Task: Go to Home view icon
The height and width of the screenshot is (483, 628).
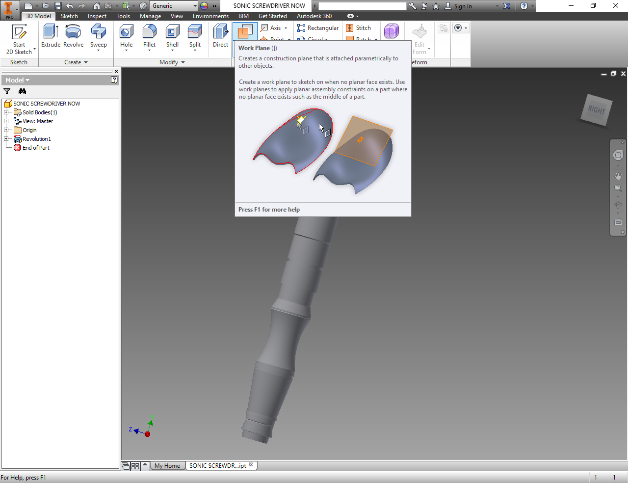Action: 97,6
